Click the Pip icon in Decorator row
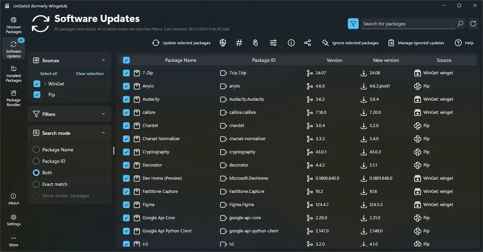The width and height of the screenshot is (483, 252). [x=418, y=165]
